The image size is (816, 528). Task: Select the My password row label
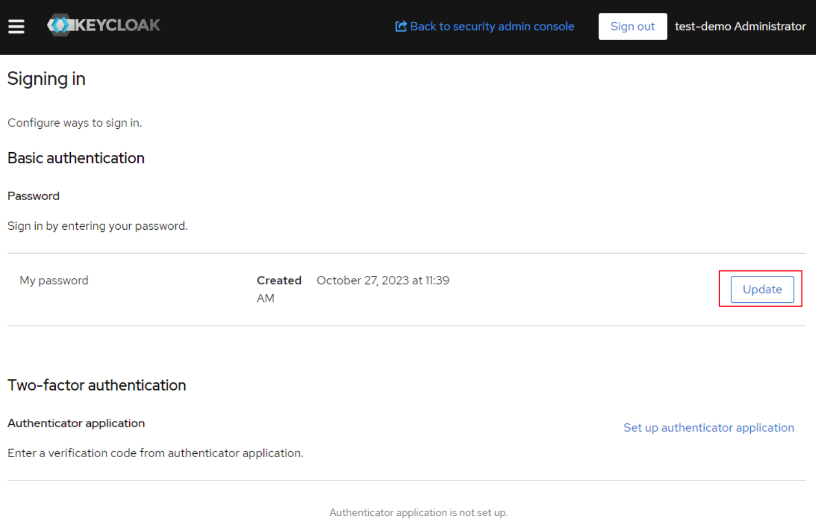click(54, 280)
